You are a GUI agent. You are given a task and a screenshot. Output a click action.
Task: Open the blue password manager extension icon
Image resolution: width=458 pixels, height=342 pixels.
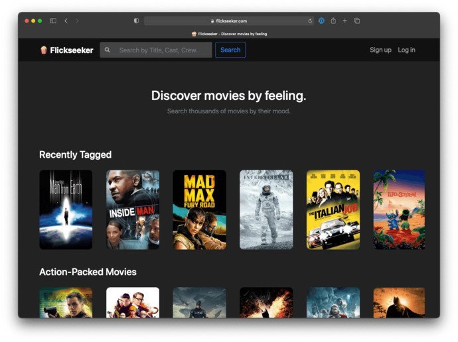pos(321,21)
